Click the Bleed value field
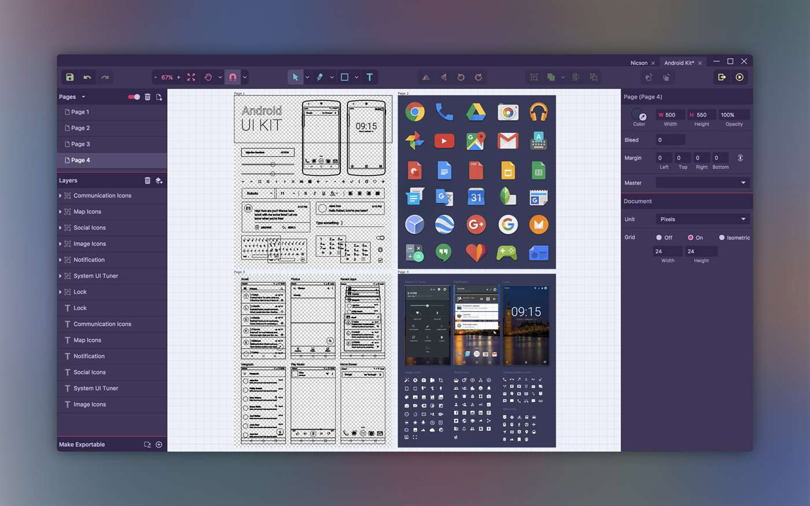This screenshot has height=506, width=810. [670, 140]
